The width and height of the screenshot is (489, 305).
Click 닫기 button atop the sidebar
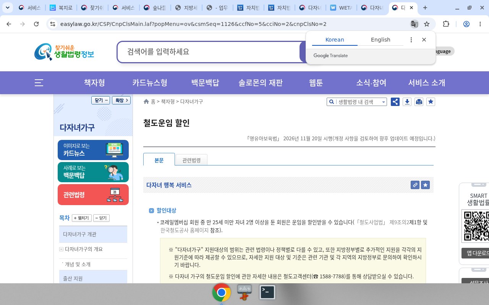pos(101,100)
